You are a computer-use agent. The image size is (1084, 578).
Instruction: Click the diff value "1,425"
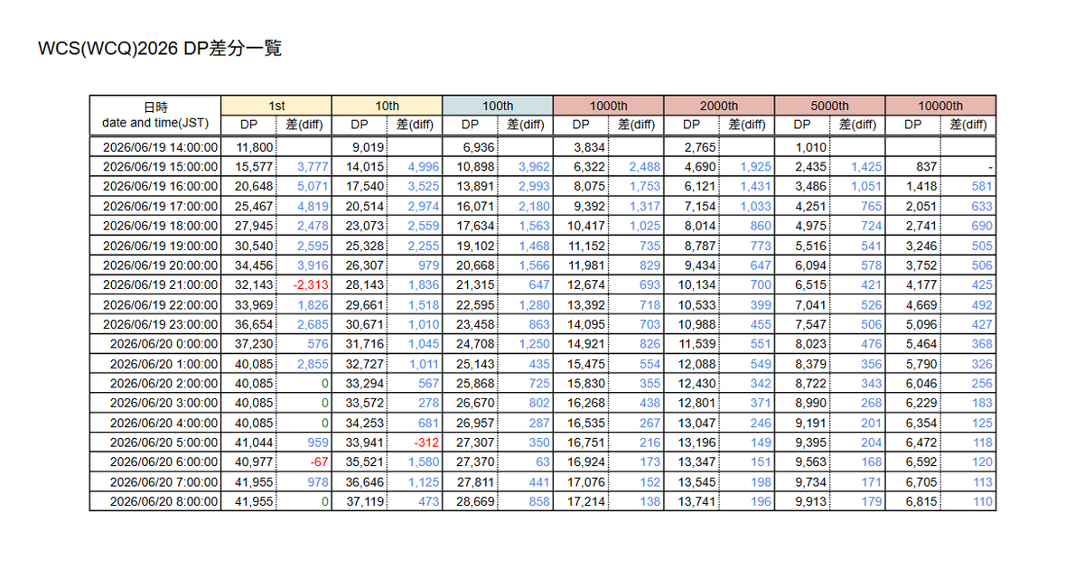[866, 166]
